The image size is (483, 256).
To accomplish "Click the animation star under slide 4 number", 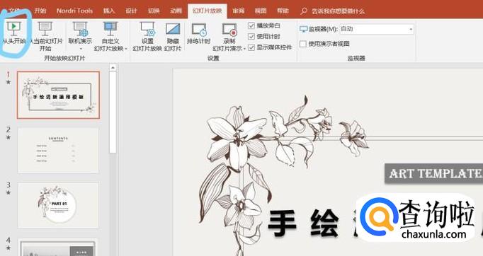I will [8, 248].
